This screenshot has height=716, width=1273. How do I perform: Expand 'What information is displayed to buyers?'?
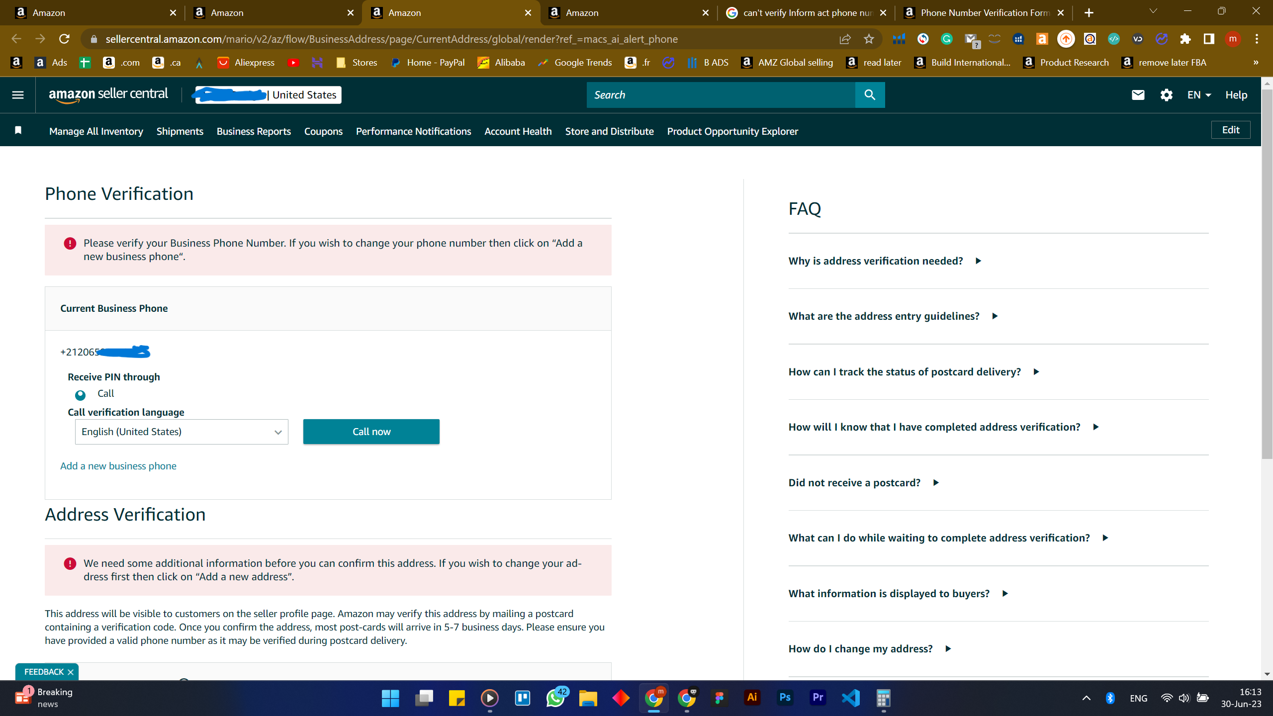pyautogui.click(x=899, y=594)
